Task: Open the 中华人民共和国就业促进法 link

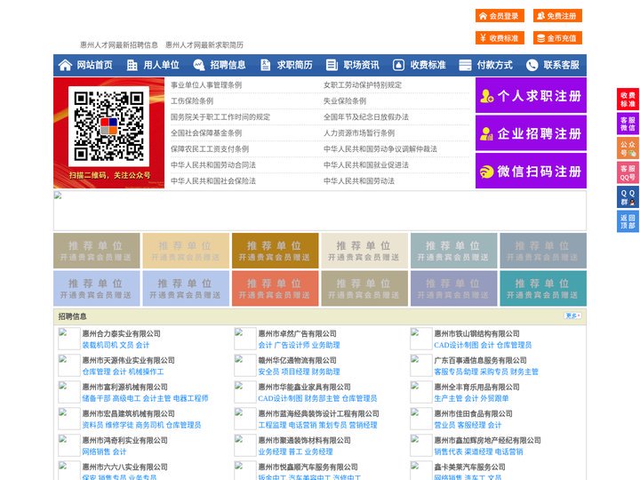Action: click(366, 165)
